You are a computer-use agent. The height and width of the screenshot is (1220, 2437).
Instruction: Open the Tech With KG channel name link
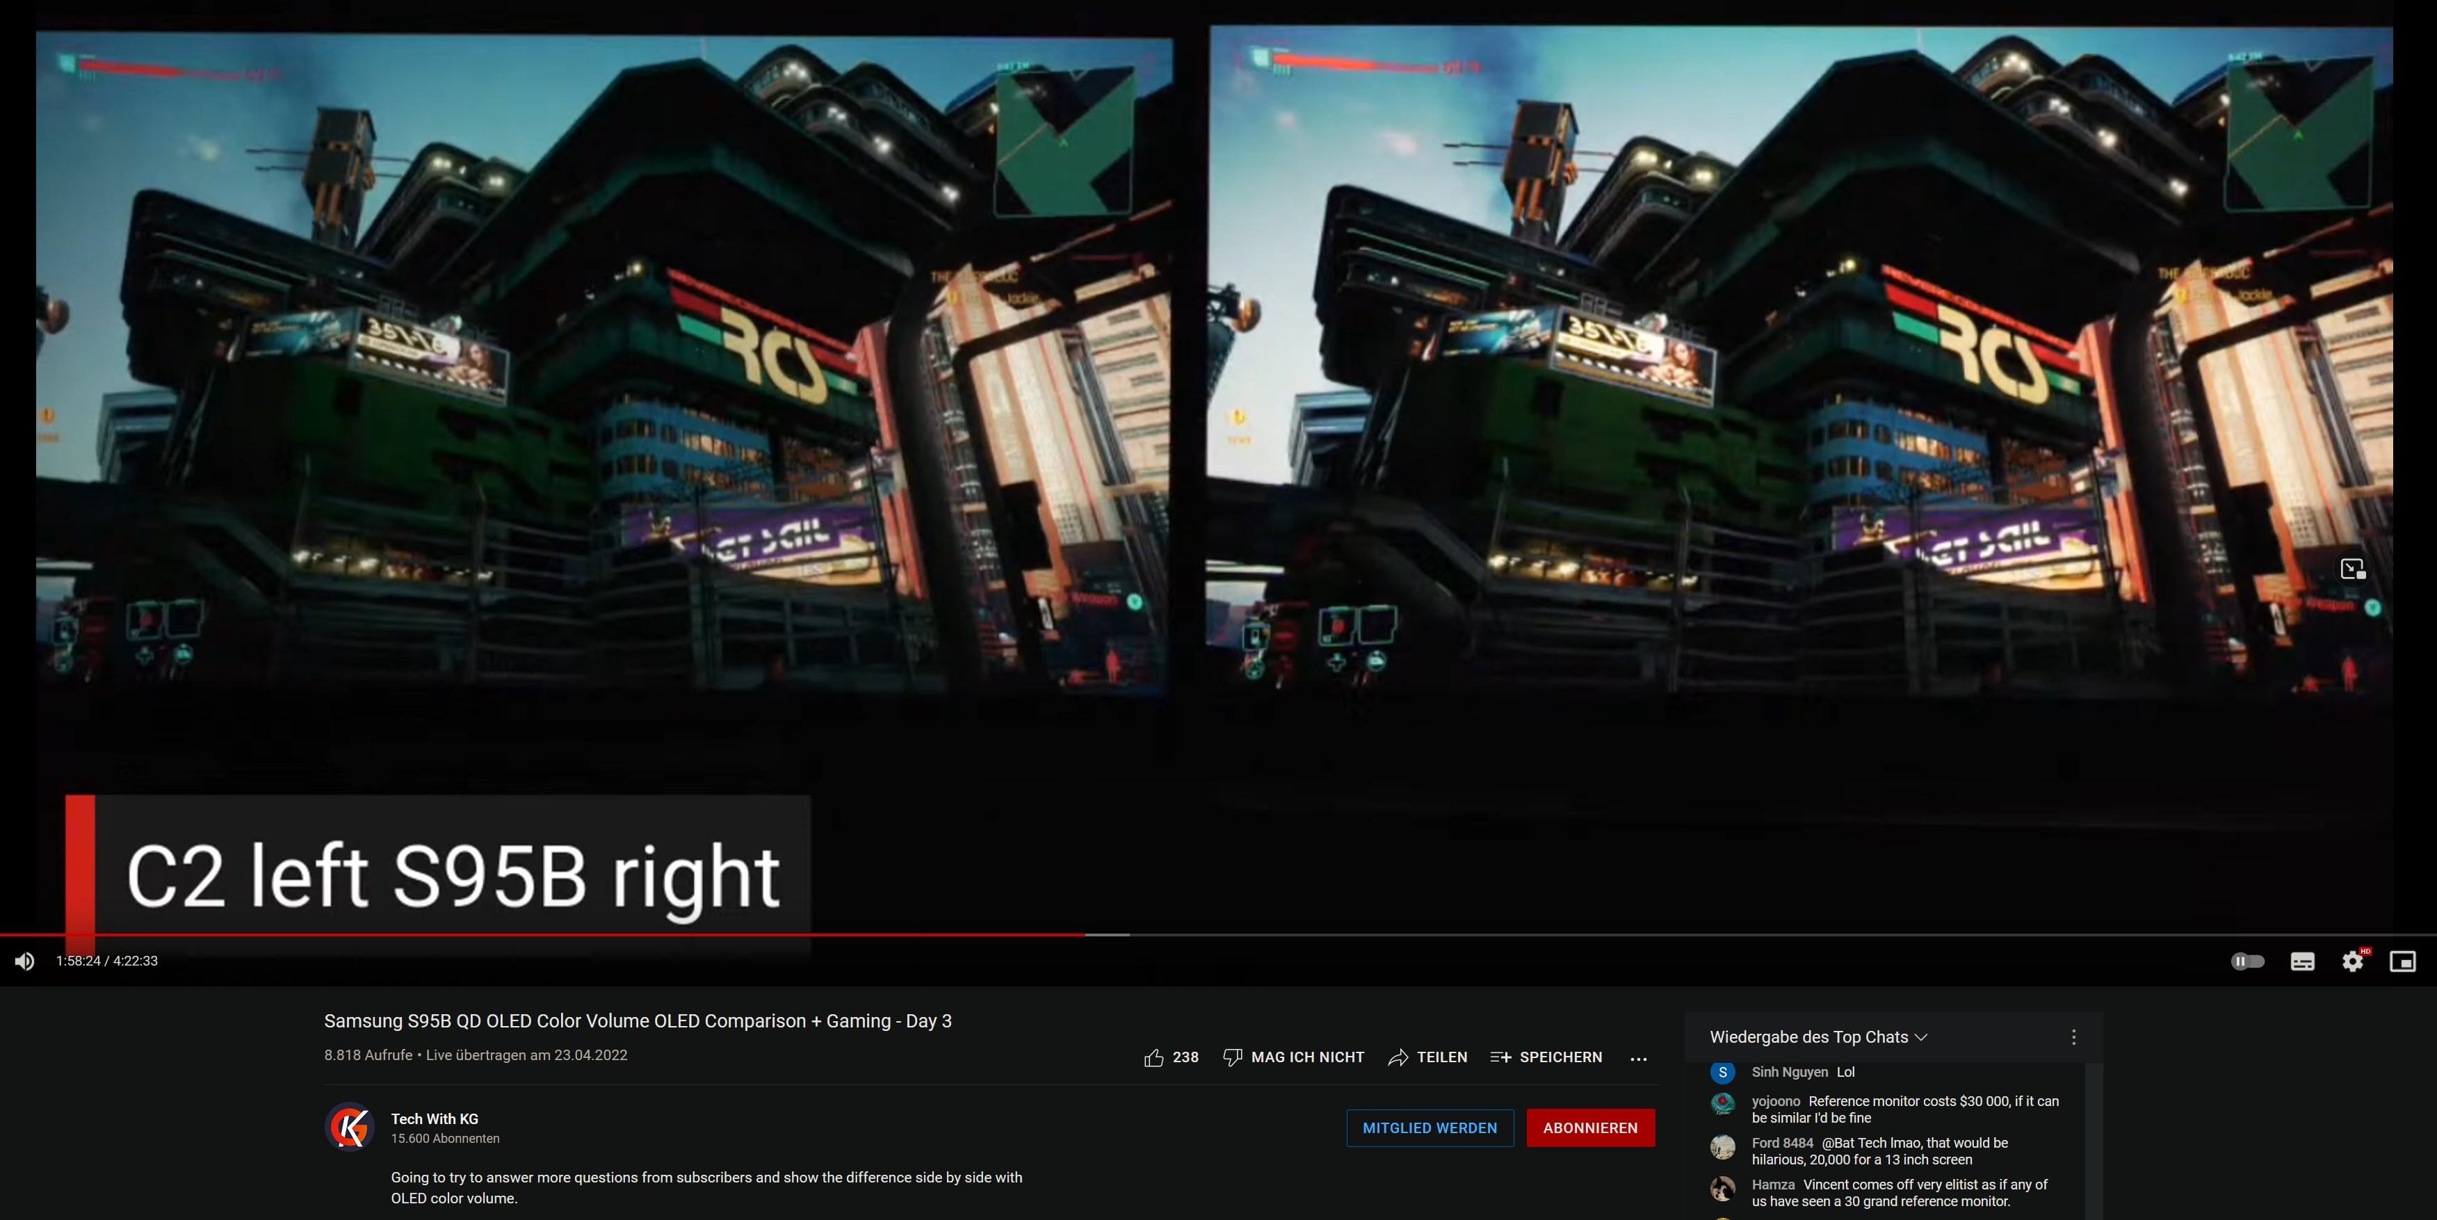[435, 1119]
